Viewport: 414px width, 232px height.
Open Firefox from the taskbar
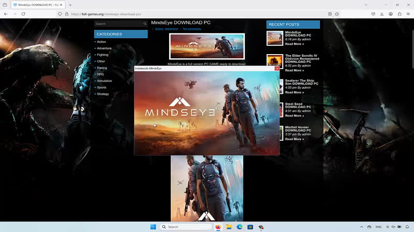pyautogui.click(x=218, y=227)
